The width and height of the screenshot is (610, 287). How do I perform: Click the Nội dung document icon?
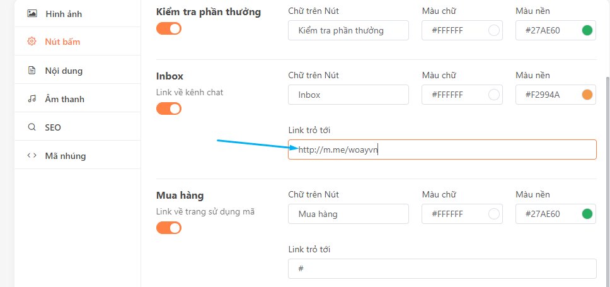tap(32, 71)
